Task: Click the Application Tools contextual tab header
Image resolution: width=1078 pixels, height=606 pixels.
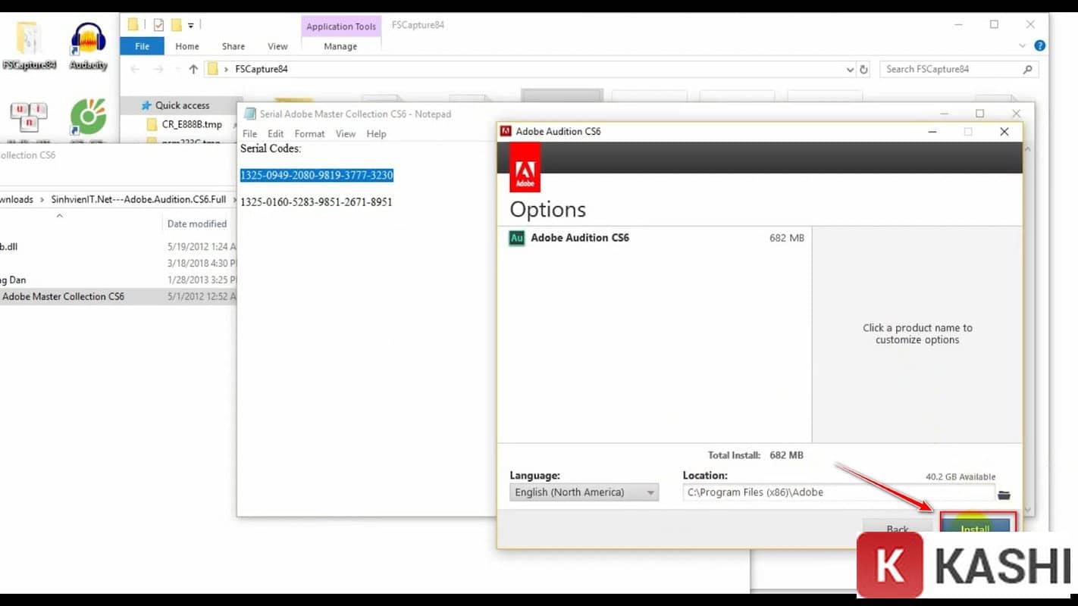Action: pos(341,27)
